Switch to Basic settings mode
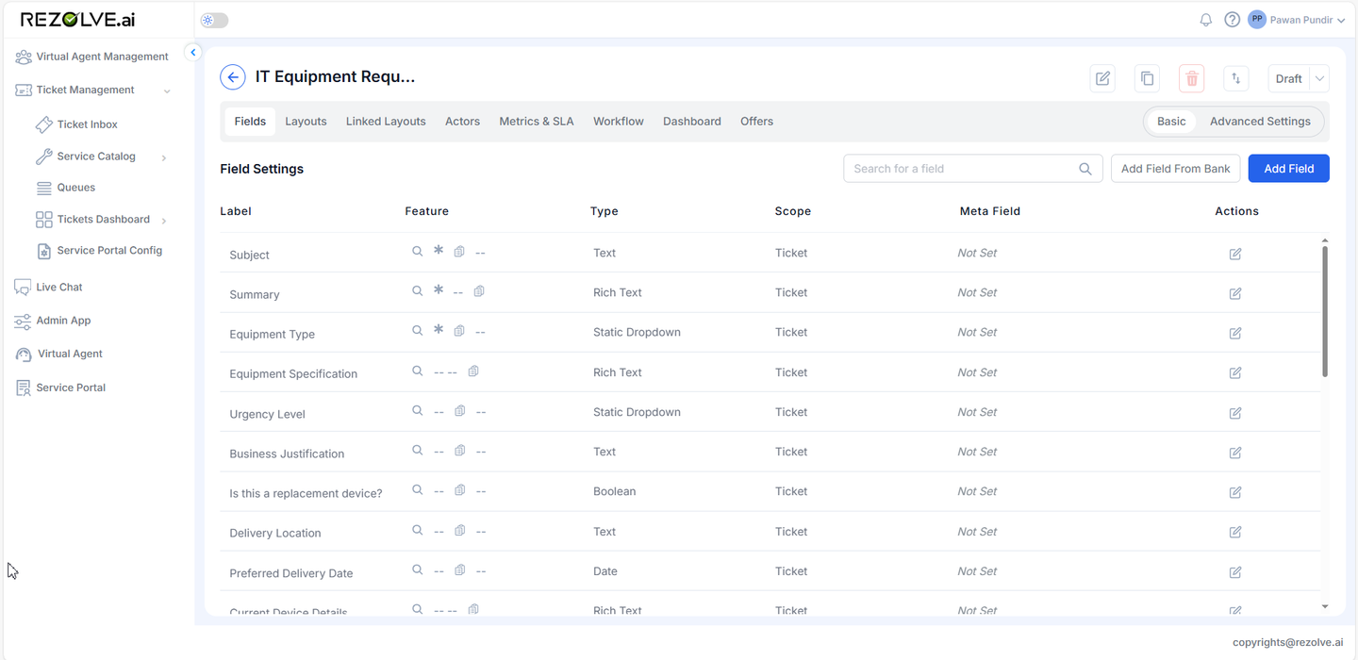Screen dimensions: 1358x660 coord(1171,121)
